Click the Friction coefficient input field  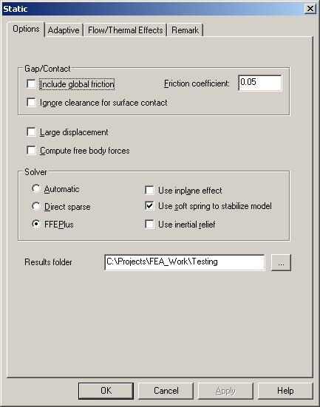[259, 83]
